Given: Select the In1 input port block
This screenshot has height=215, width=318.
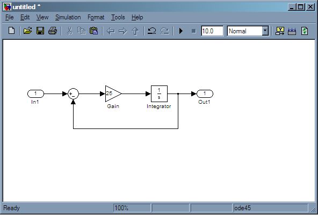Looking at the screenshot, I should 35,94.
